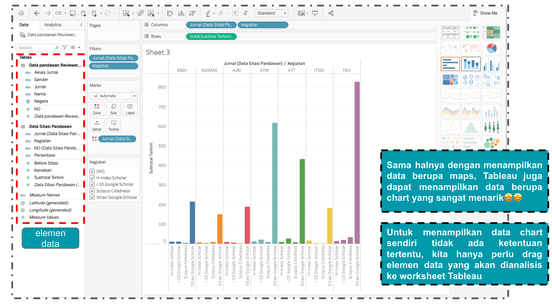
Task: Duplicate the current sheet
Action: pos(140,13)
